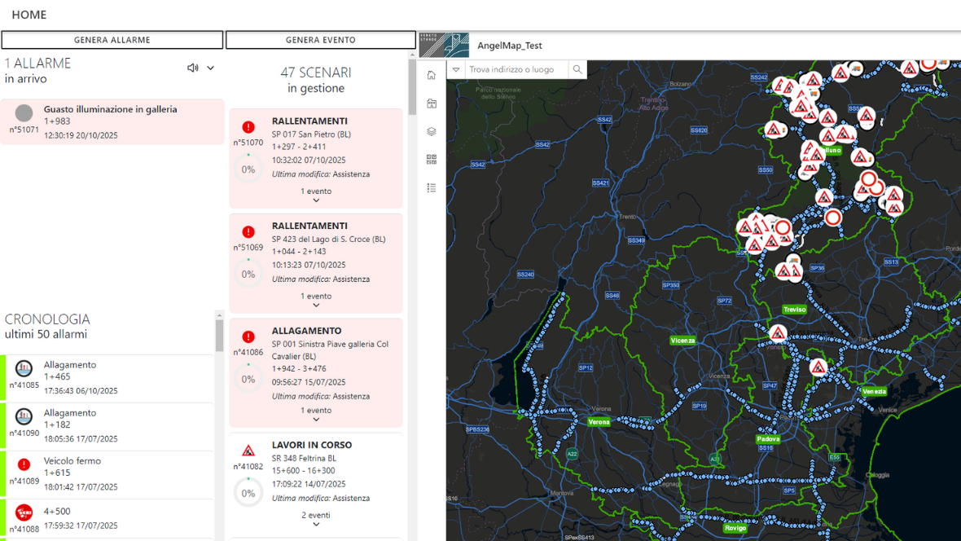Click 0% progress ring of scenario n°41086
The height and width of the screenshot is (541, 961).
pyautogui.click(x=248, y=379)
